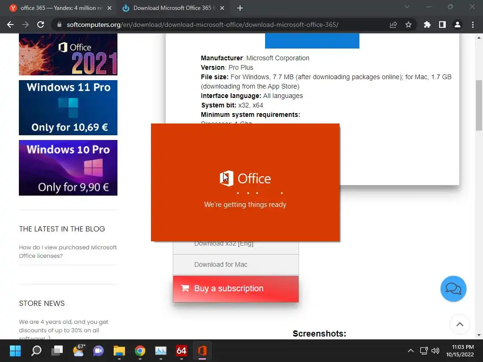Toggle the browser side panel icon
The width and height of the screenshot is (483, 362).
(x=442, y=25)
